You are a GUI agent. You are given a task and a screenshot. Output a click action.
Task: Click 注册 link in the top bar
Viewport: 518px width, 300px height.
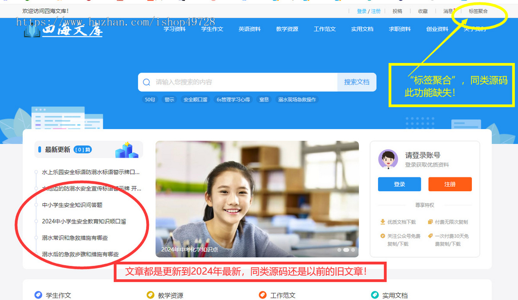point(376,11)
